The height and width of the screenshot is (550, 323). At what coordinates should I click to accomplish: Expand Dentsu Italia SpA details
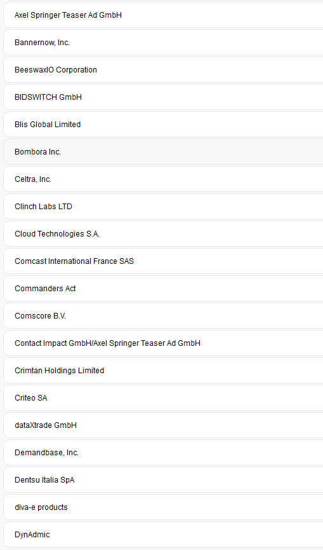coord(163,480)
